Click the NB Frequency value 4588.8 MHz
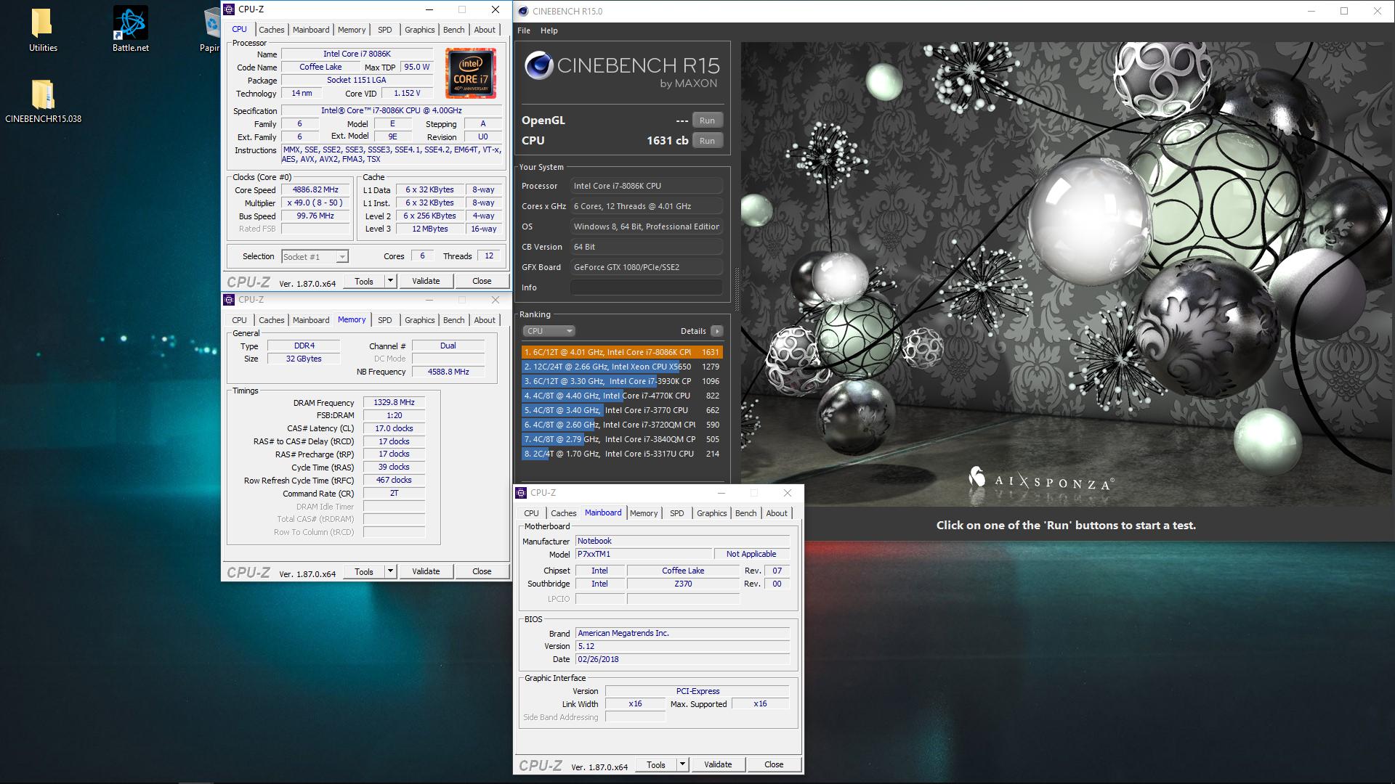Image resolution: width=1395 pixels, height=784 pixels. (x=448, y=372)
